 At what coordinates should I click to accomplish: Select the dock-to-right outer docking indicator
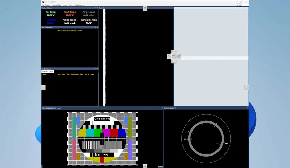[x=247, y=87]
